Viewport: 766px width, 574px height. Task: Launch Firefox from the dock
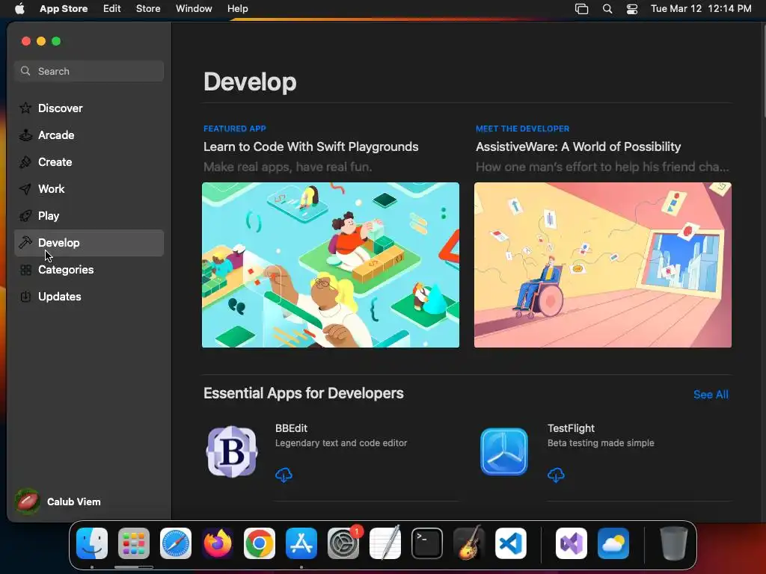coord(218,543)
